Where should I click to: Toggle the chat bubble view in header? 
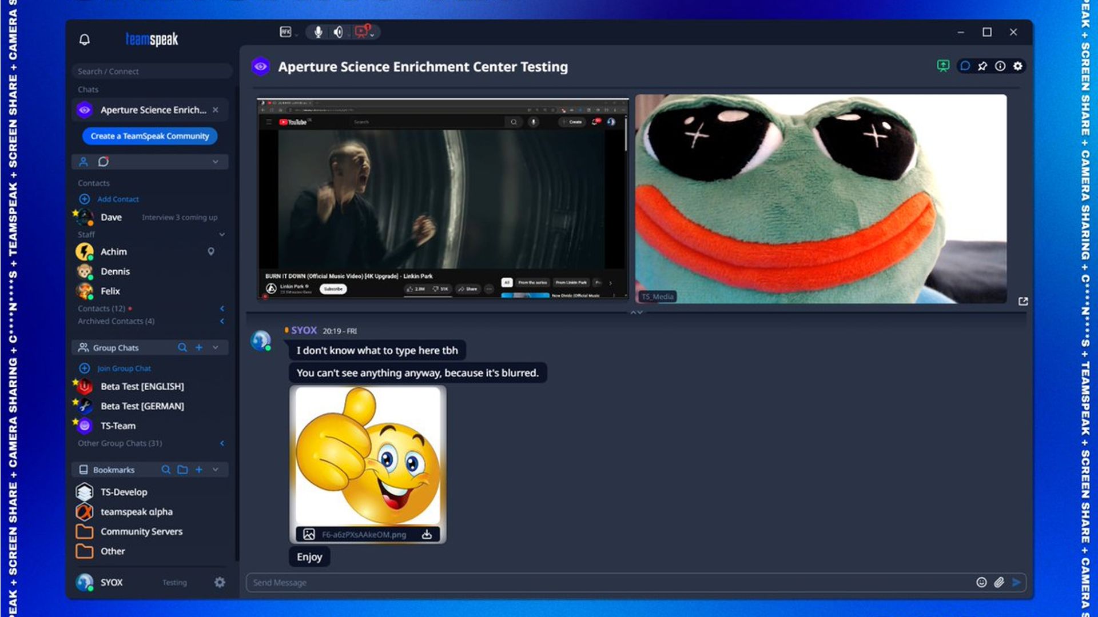pos(965,66)
